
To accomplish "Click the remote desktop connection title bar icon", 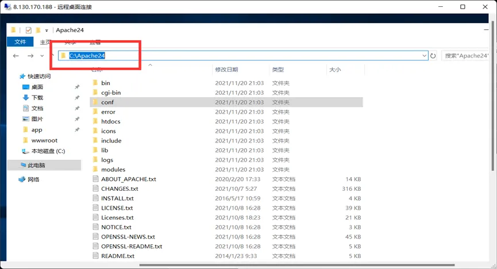I will (7, 7).
